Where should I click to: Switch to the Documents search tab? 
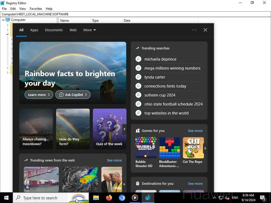click(x=54, y=30)
